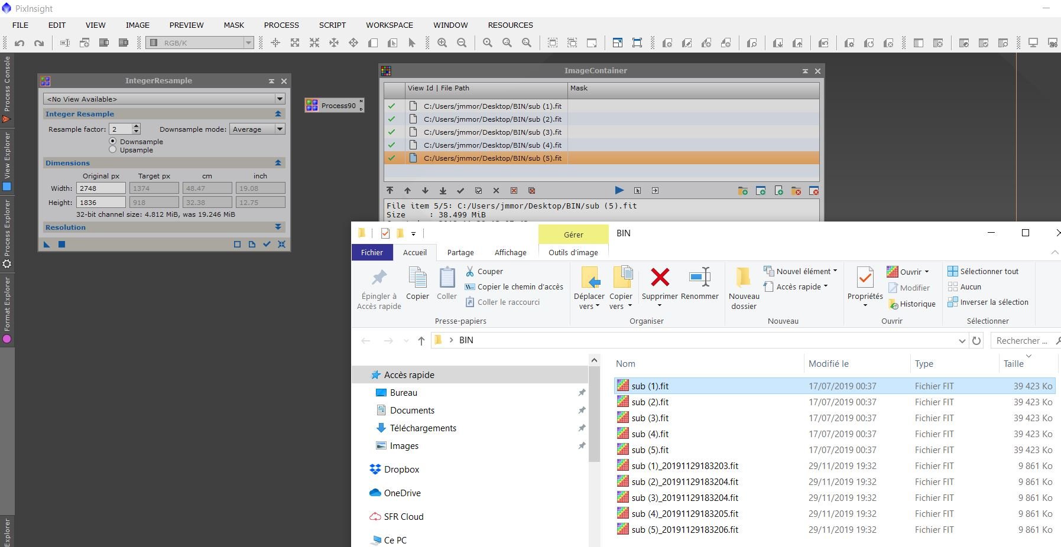Click the Rechercher search field
The width and height of the screenshot is (1061, 547).
pos(1021,340)
